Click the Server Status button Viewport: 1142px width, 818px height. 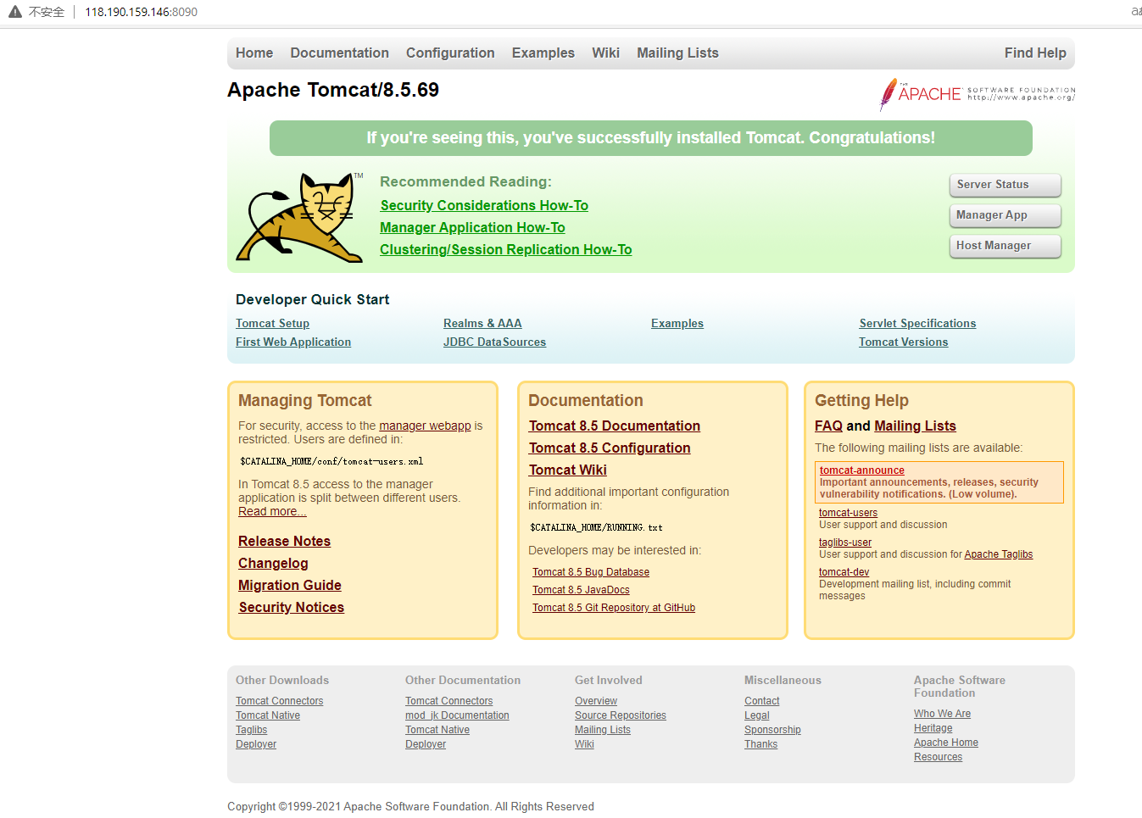(x=1005, y=185)
